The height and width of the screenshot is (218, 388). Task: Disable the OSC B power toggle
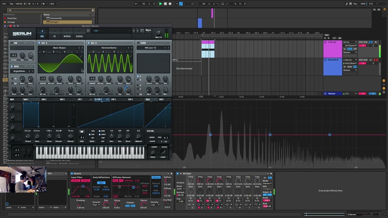click(x=89, y=43)
